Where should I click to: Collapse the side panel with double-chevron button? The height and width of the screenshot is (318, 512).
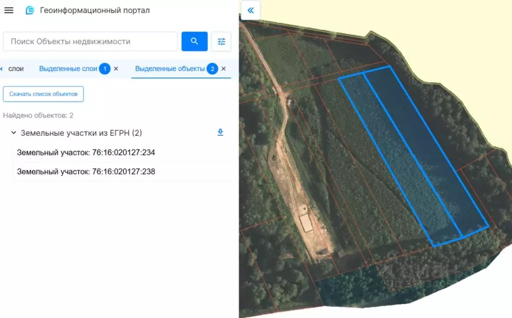tap(250, 10)
